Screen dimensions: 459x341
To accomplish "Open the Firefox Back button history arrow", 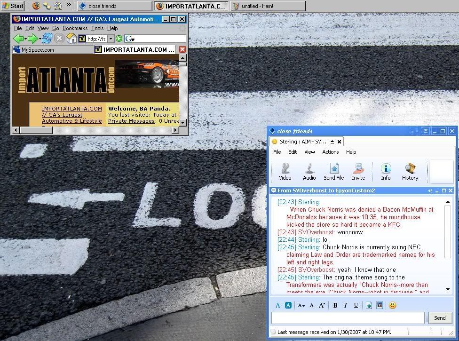I will click(25, 39).
